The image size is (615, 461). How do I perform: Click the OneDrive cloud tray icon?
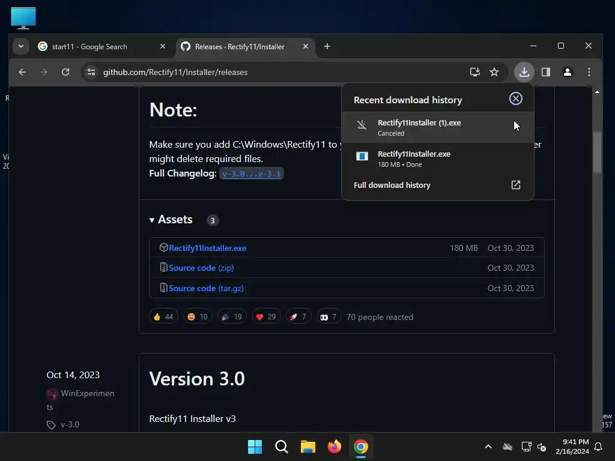tap(507, 447)
